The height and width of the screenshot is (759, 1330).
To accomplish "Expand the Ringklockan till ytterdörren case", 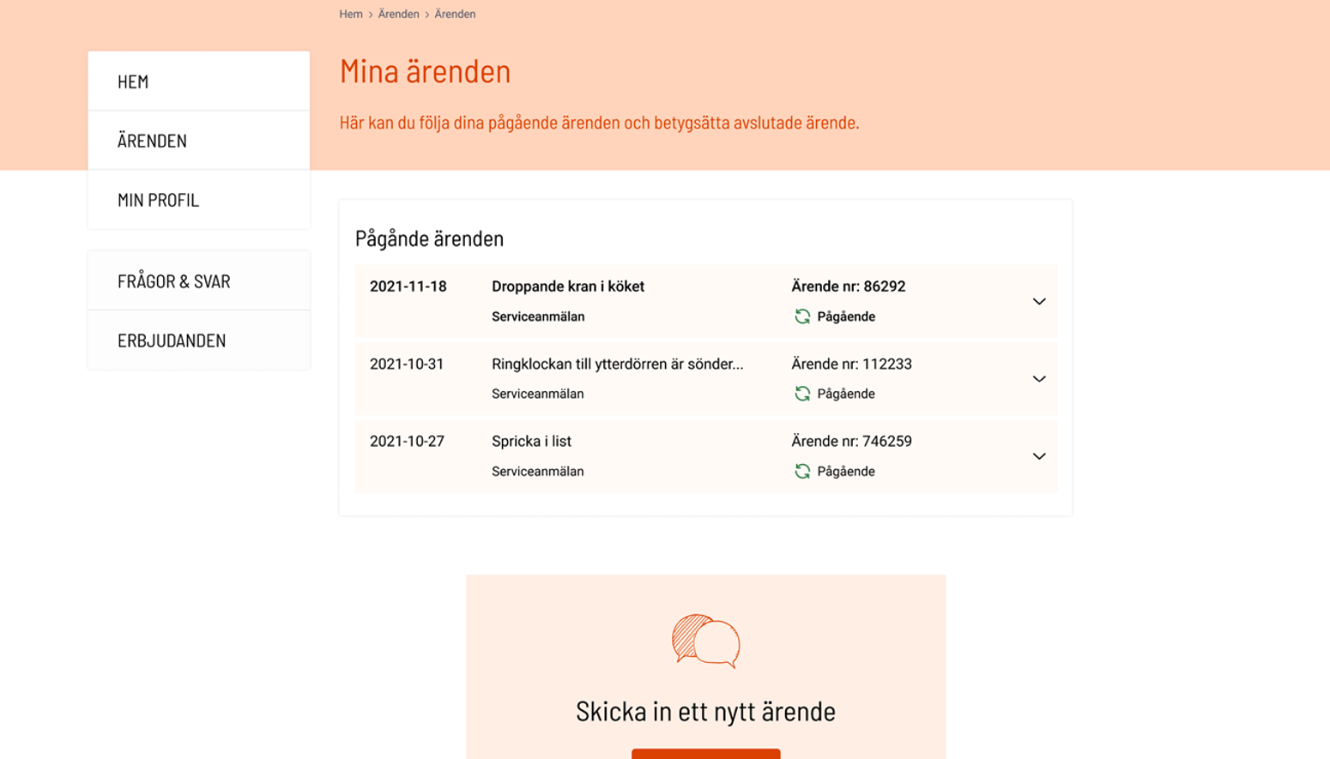I will click(x=1038, y=379).
